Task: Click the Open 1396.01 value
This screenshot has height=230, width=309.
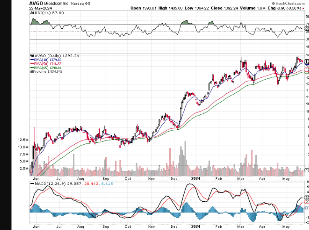Action: (143, 8)
